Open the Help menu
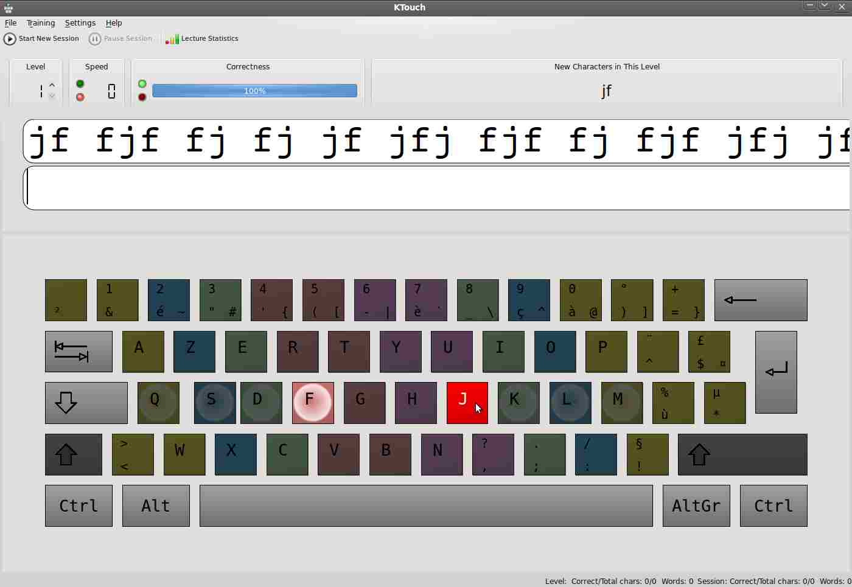Viewport: 852px width, 587px height. [114, 23]
